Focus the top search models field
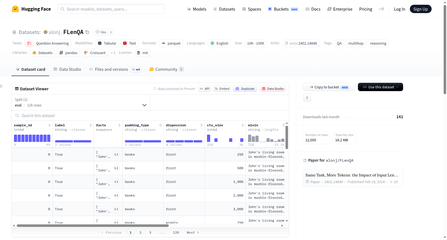The image size is (447, 240). tap(111, 9)
